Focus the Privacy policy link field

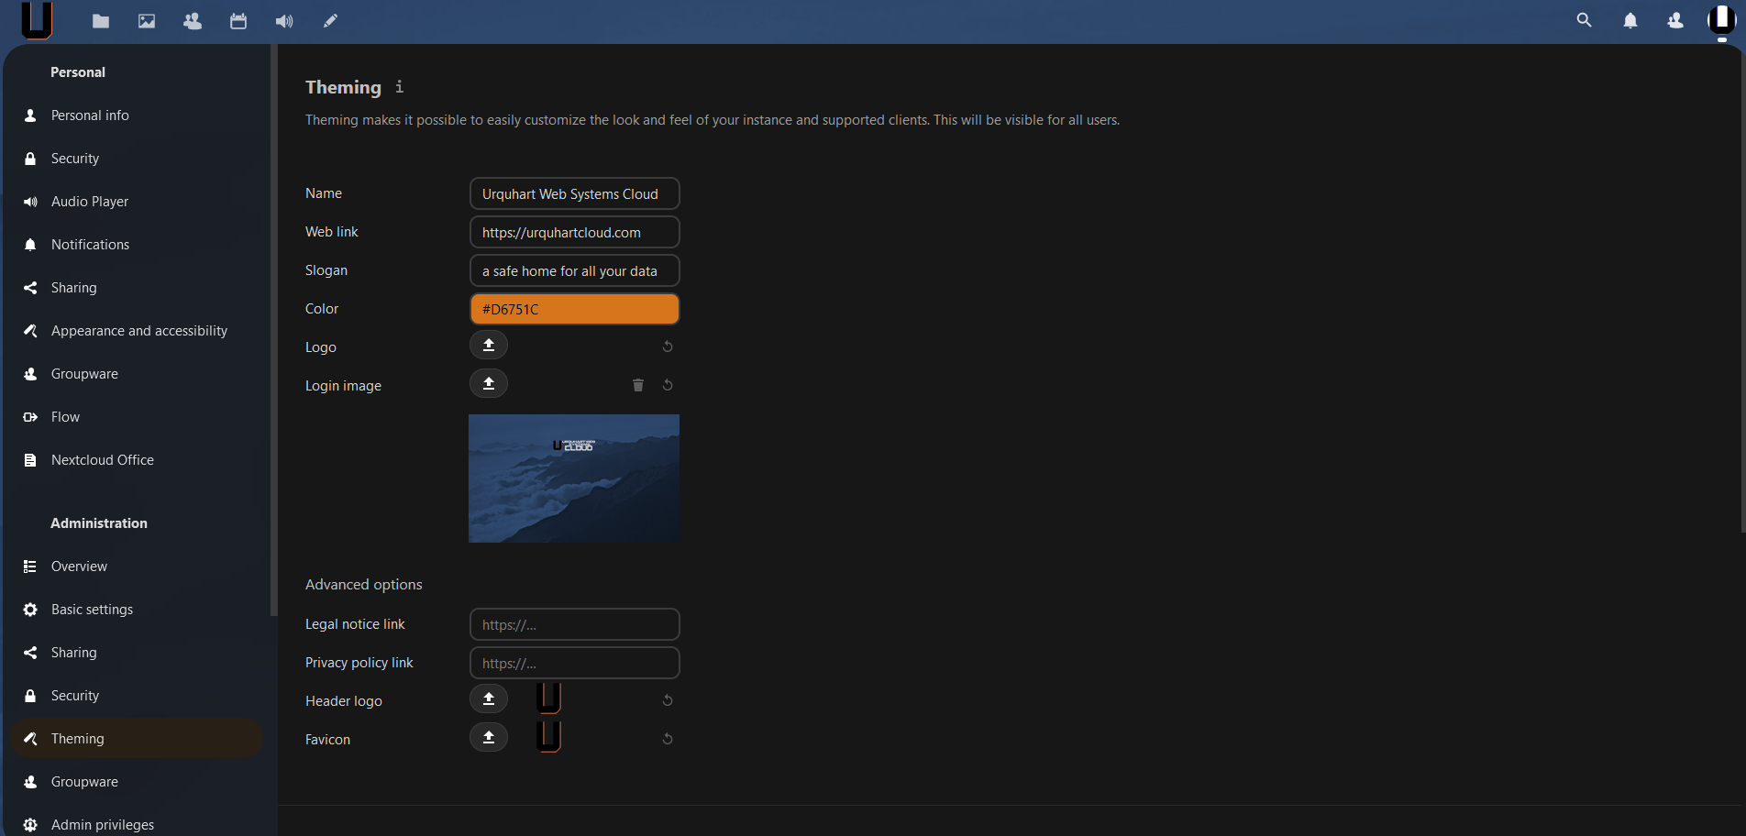[575, 663]
